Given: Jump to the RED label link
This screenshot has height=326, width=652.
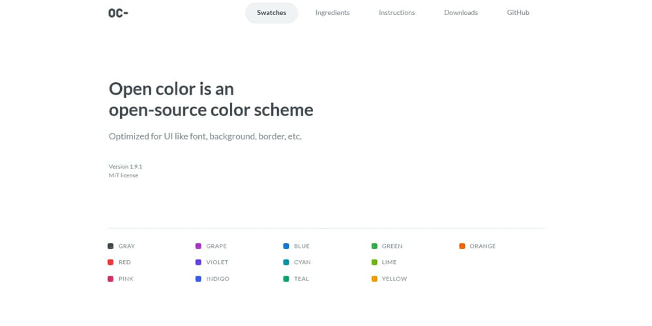Looking at the screenshot, I should tap(125, 262).
